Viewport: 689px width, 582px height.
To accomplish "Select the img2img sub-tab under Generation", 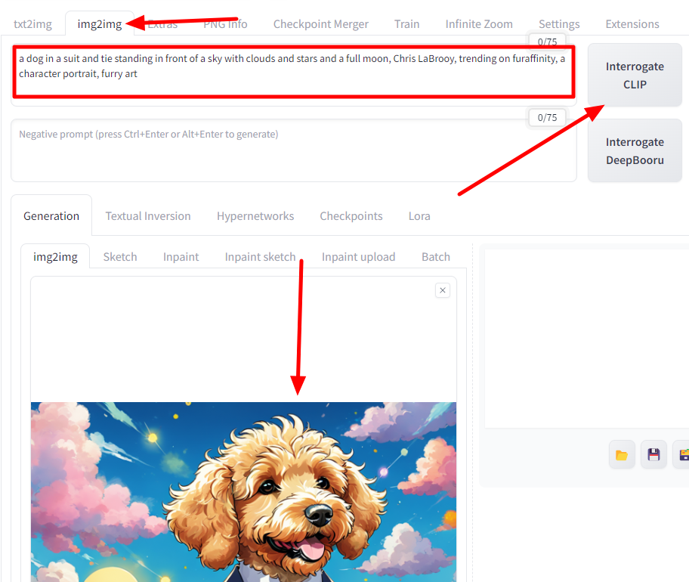I will (x=55, y=257).
